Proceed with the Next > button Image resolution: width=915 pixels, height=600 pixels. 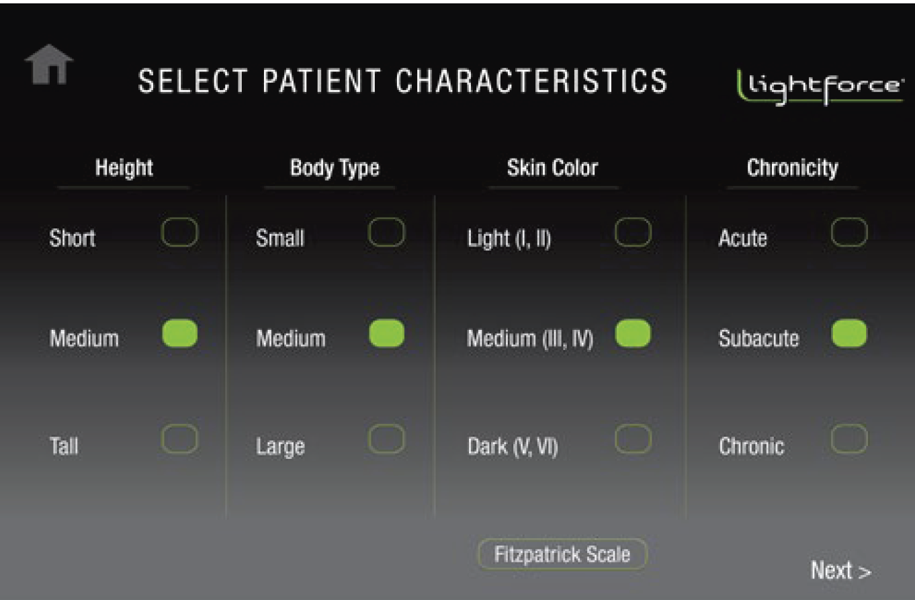[x=840, y=571]
